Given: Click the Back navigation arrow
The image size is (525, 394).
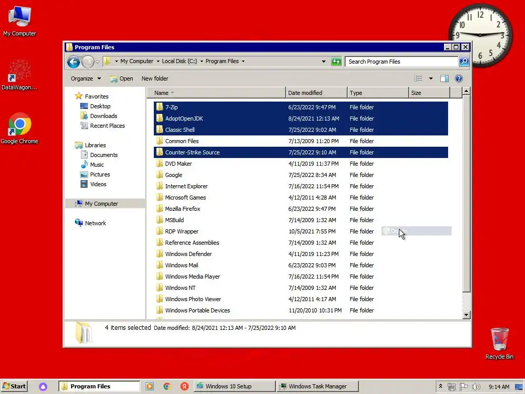Looking at the screenshot, I should coord(73,62).
